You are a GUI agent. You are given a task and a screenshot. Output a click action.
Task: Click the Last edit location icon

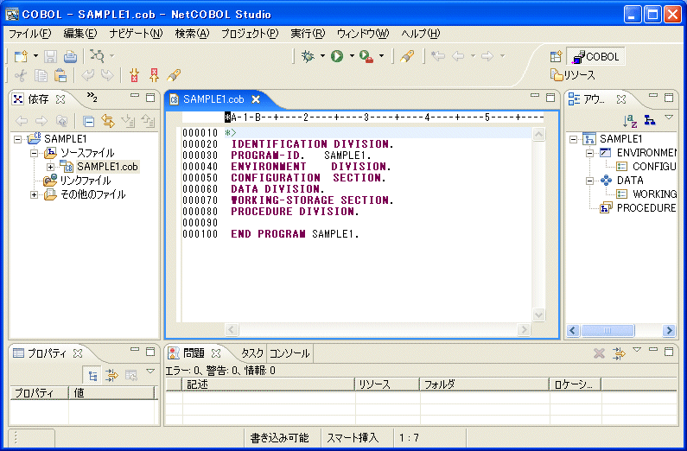coord(438,56)
